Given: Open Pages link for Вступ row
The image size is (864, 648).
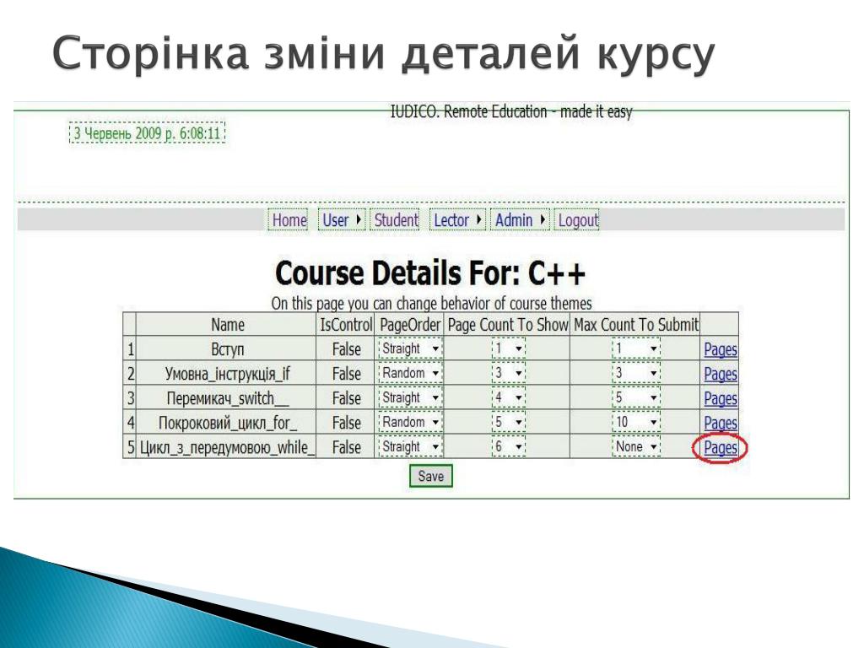Looking at the screenshot, I should click(721, 349).
